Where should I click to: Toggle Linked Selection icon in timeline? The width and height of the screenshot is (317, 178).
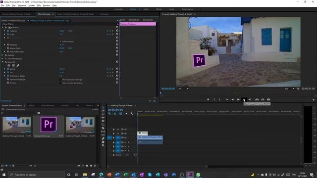click(121, 114)
